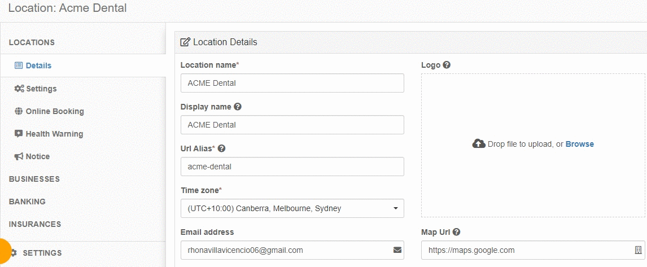The image size is (647, 267).
Task: Click the Display name help icon
Action: (x=237, y=107)
